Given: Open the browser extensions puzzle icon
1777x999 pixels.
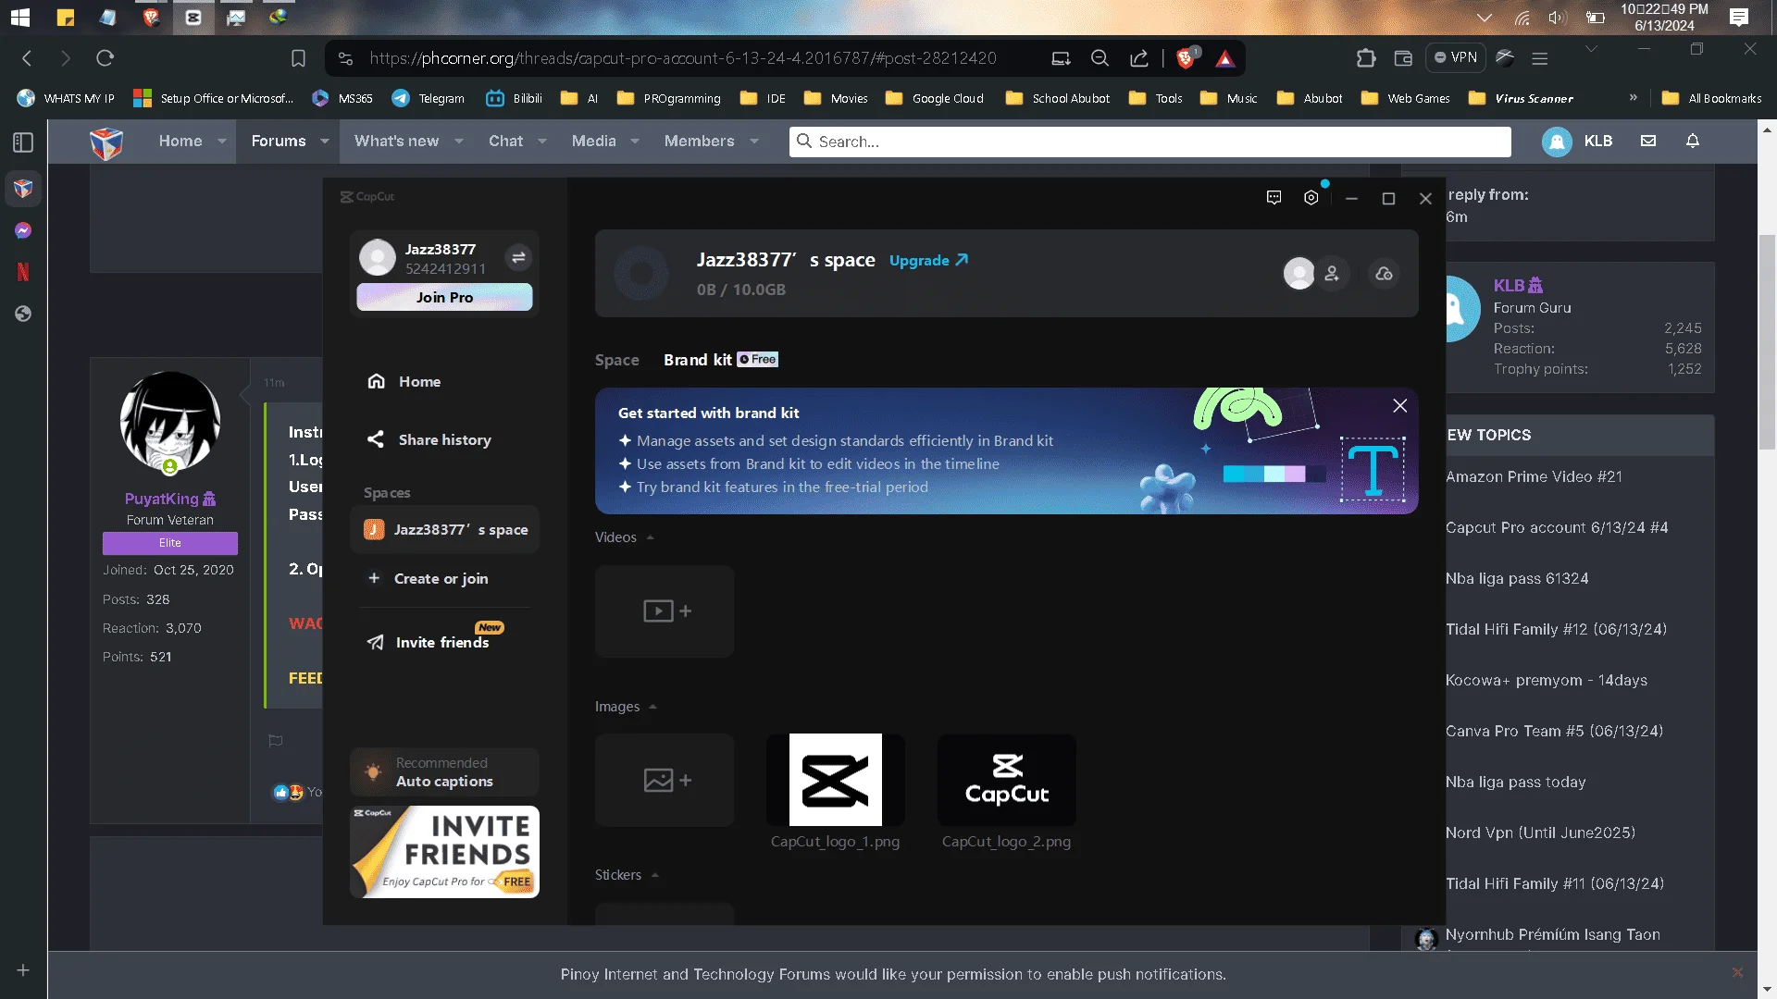Looking at the screenshot, I should tap(1366, 58).
